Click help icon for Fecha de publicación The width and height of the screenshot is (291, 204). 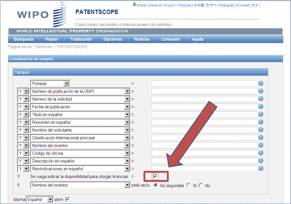point(261,107)
